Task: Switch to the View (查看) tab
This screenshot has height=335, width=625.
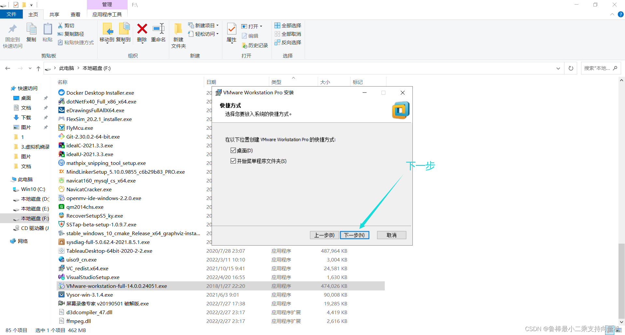Action: click(76, 14)
